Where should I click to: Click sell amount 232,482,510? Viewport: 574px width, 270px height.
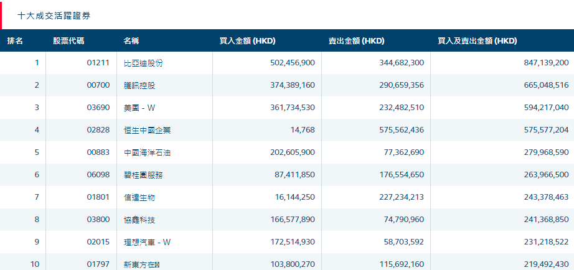pos(402,108)
